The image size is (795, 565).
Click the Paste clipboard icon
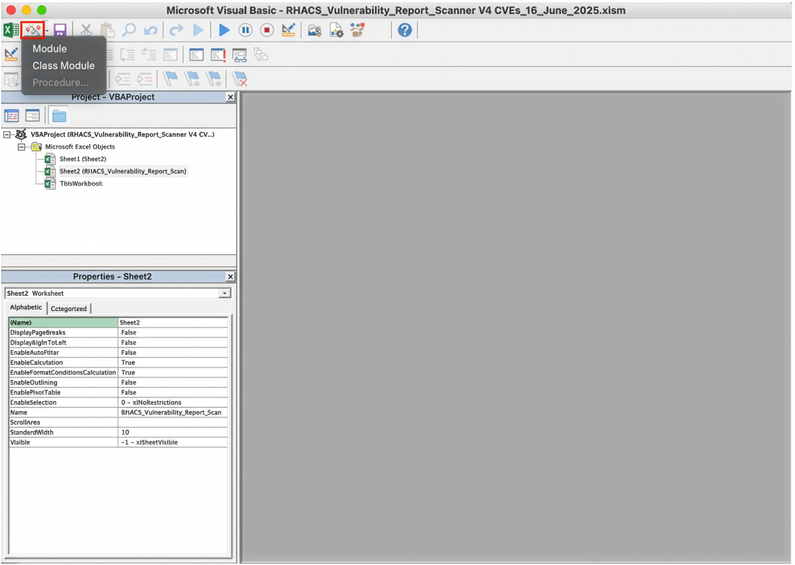pyautogui.click(x=107, y=30)
